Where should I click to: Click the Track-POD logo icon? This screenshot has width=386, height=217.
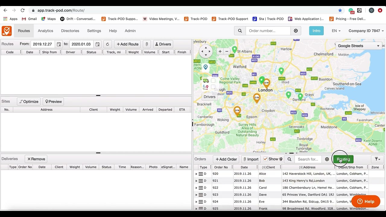7,31
